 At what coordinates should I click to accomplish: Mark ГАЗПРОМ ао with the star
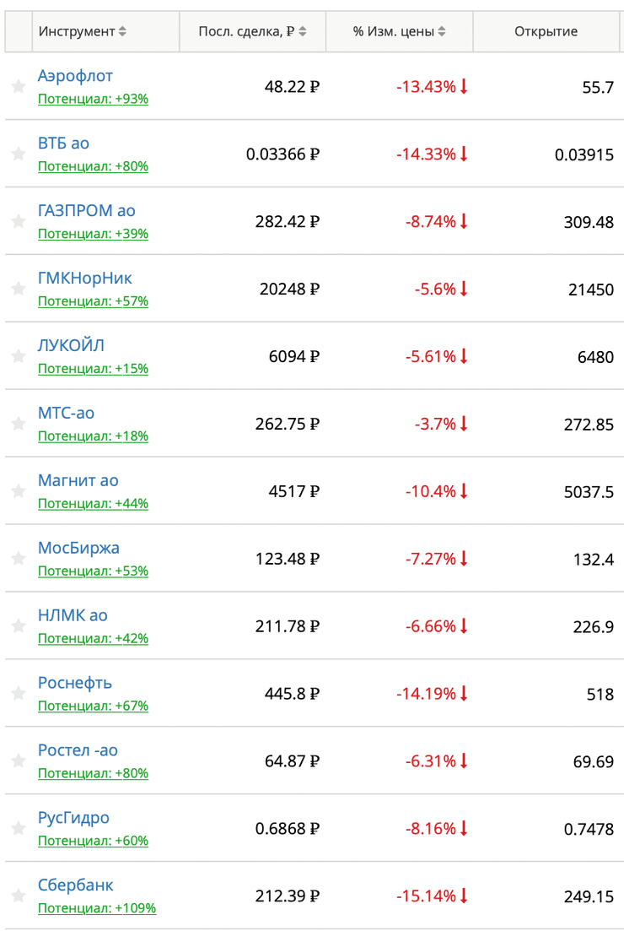19,221
